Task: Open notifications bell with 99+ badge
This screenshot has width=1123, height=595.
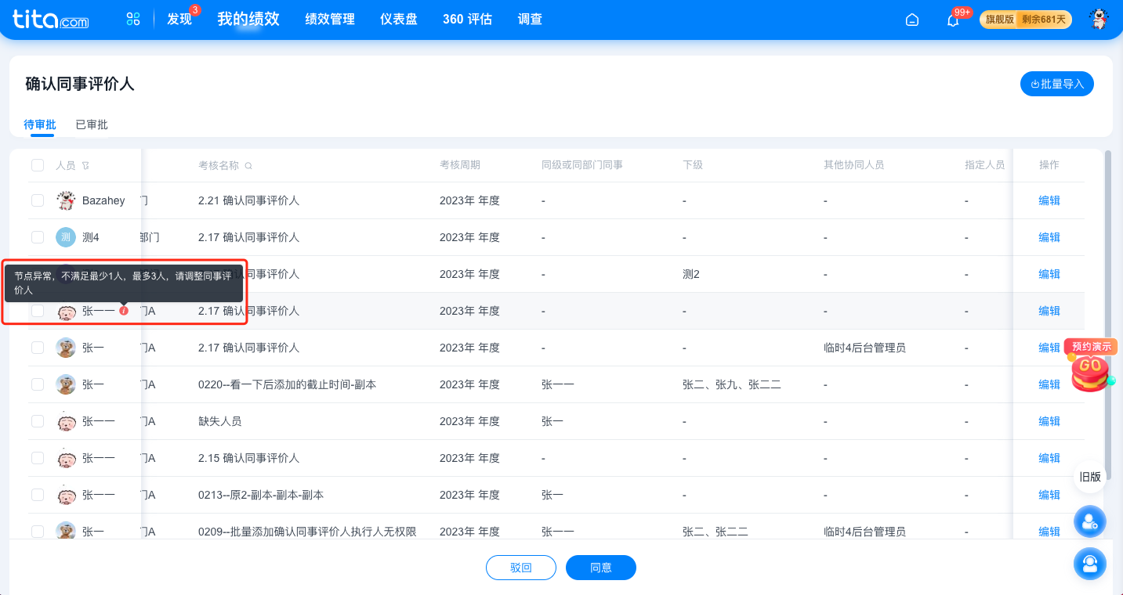Action: point(953,20)
